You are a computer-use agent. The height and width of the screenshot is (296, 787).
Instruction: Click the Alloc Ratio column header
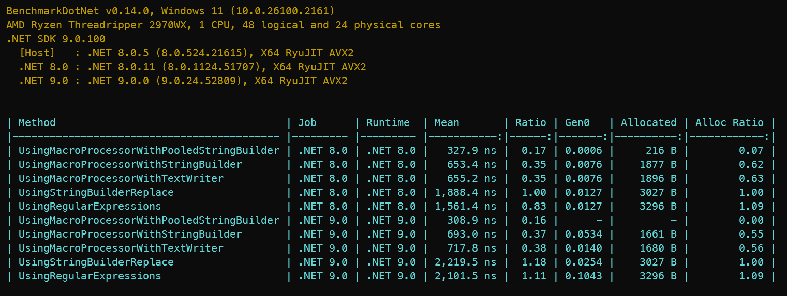[730, 122]
